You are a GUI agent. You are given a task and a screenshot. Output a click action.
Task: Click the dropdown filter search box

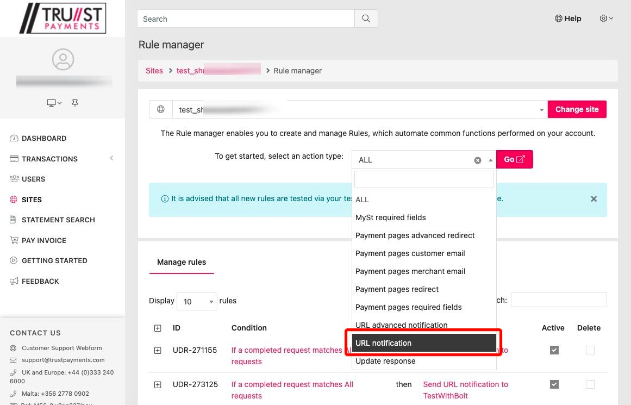pos(424,179)
